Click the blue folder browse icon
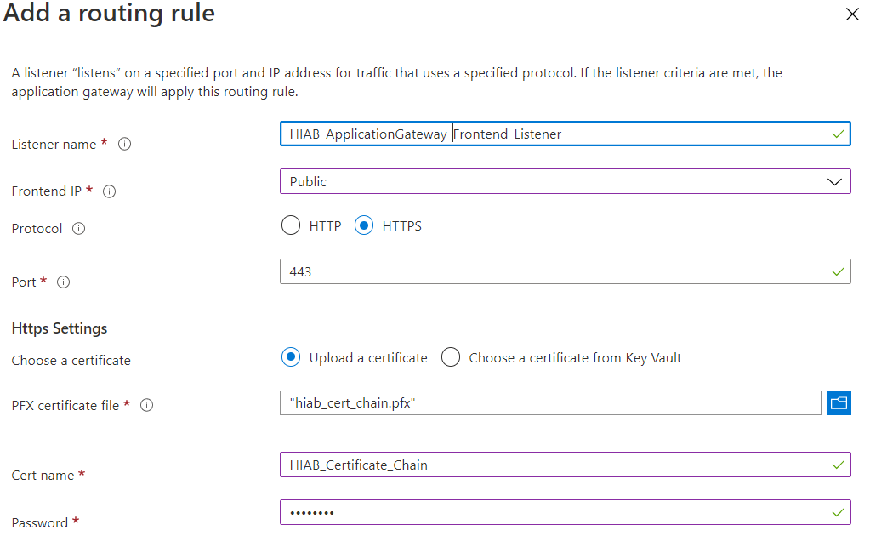The width and height of the screenshot is (870, 553). pyautogui.click(x=839, y=402)
